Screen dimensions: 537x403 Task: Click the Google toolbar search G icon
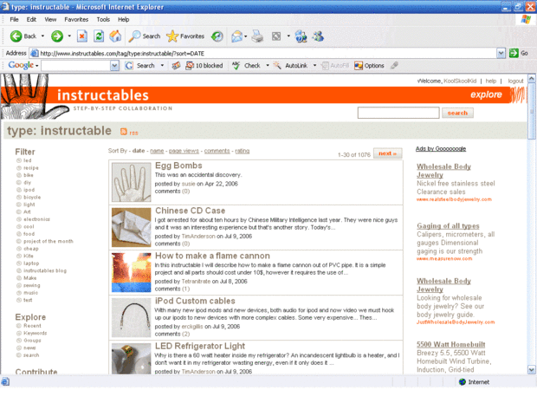[129, 66]
